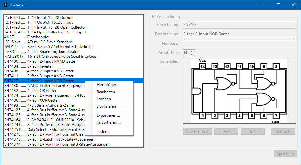Image resolution: width=301 pixels, height=165 pixels.
Task: Select SN74373 8-fach D-Latch entry
Action: tap(73, 139)
